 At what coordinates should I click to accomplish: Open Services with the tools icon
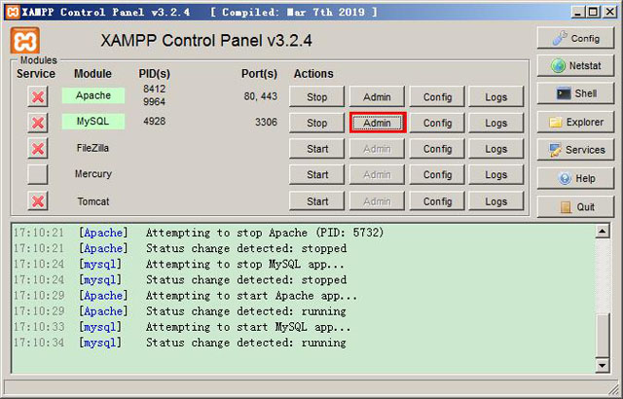coord(575,150)
